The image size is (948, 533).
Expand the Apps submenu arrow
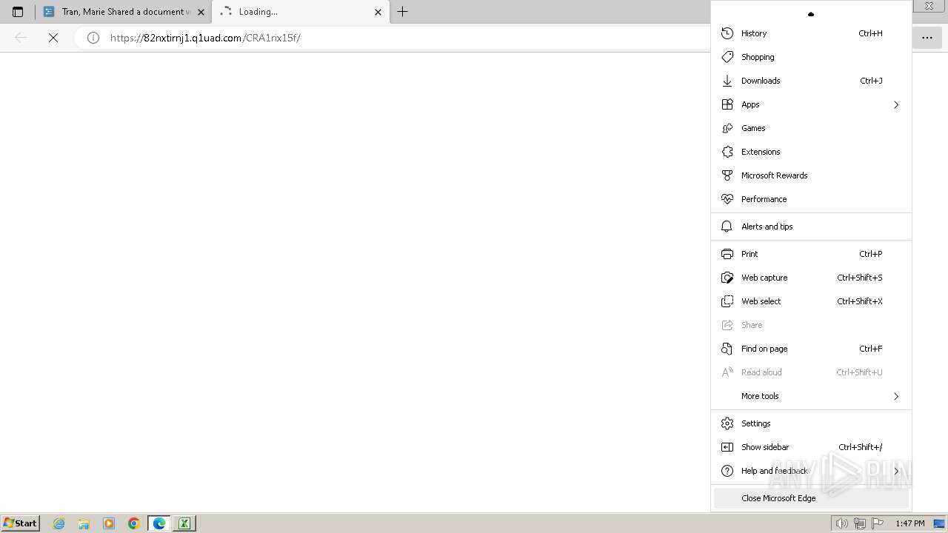click(896, 104)
